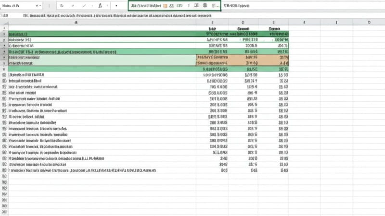Click the checkmark confirm icon in the toolbar
The height and width of the screenshot is (216, 385).
coord(84,6)
